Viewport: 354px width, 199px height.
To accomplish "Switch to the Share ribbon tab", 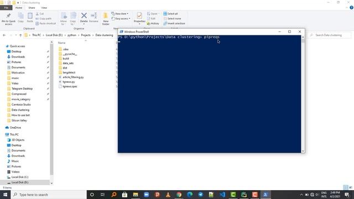I will click(32, 8).
